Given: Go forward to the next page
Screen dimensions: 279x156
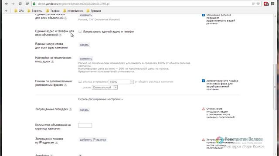Looking at the screenshot, I should 13,4.
